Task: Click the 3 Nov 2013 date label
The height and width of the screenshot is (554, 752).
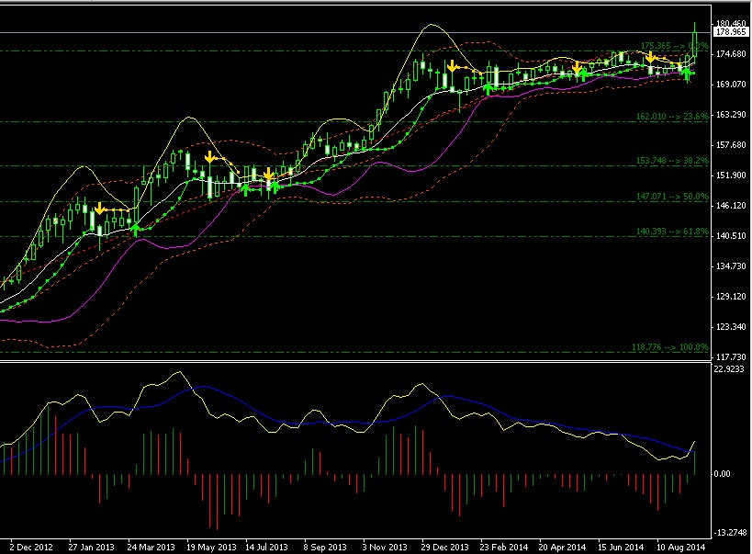Action: tap(384, 547)
